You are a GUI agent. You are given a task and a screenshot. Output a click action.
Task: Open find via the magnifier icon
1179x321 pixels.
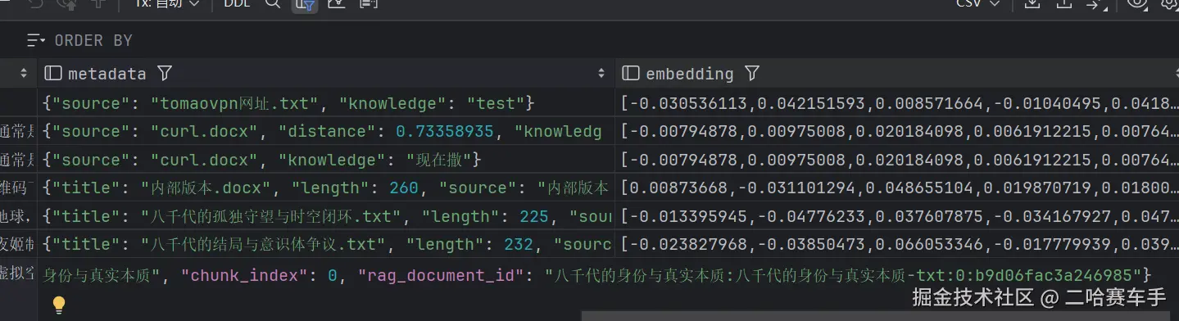(x=273, y=4)
